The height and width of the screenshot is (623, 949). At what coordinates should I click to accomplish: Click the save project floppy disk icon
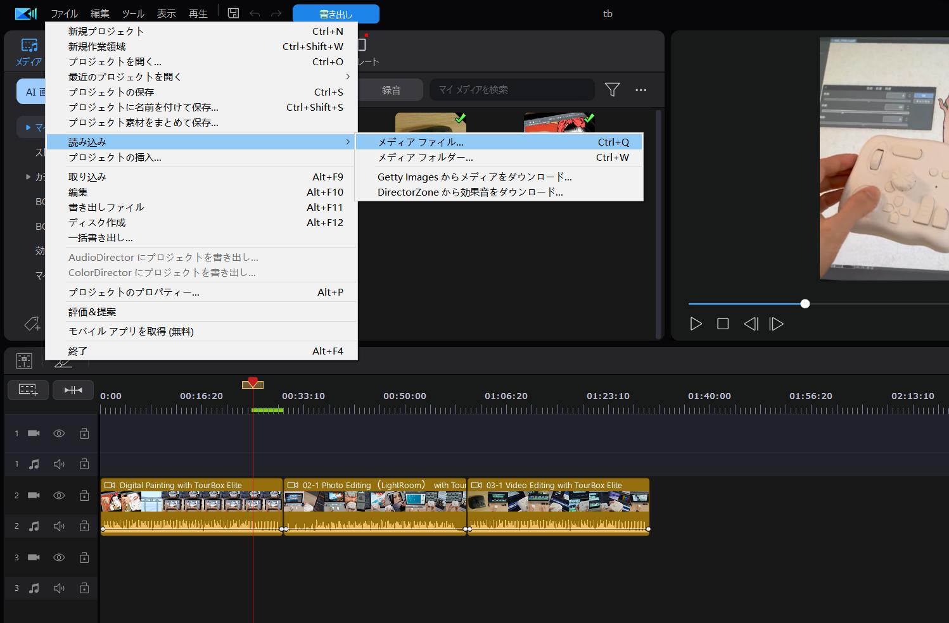pos(233,13)
